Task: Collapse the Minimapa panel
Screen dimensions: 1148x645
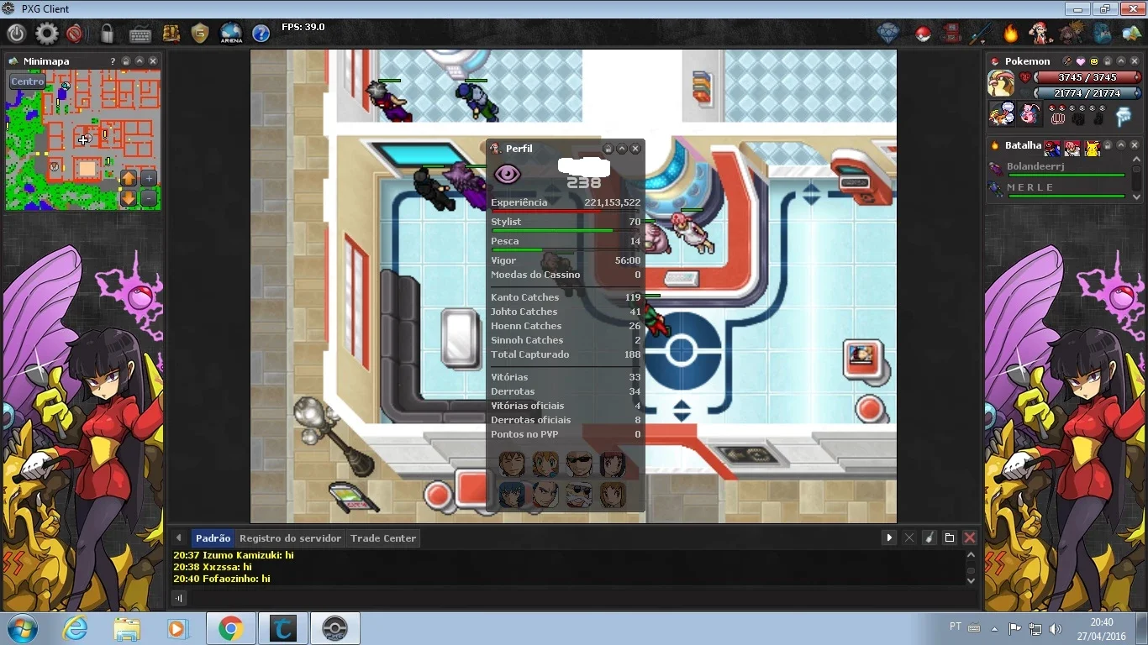Action: [140, 61]
